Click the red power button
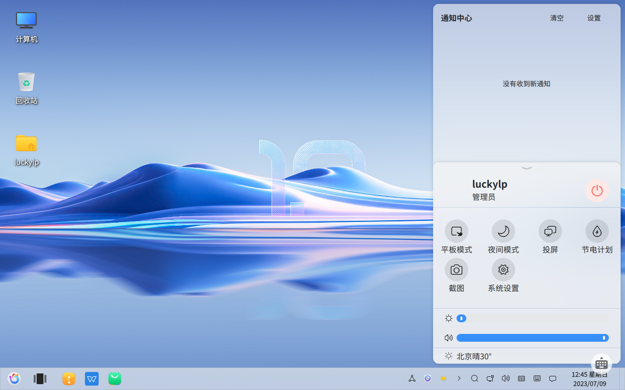Screen dimensions: 625x390 pyautogui.click(x=597, y=191)
